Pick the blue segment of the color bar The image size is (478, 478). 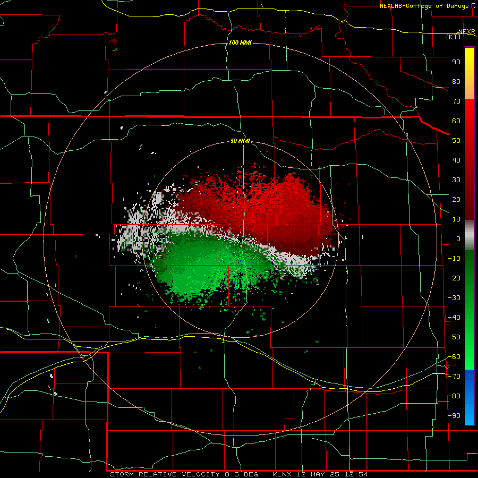coord(469,397)
